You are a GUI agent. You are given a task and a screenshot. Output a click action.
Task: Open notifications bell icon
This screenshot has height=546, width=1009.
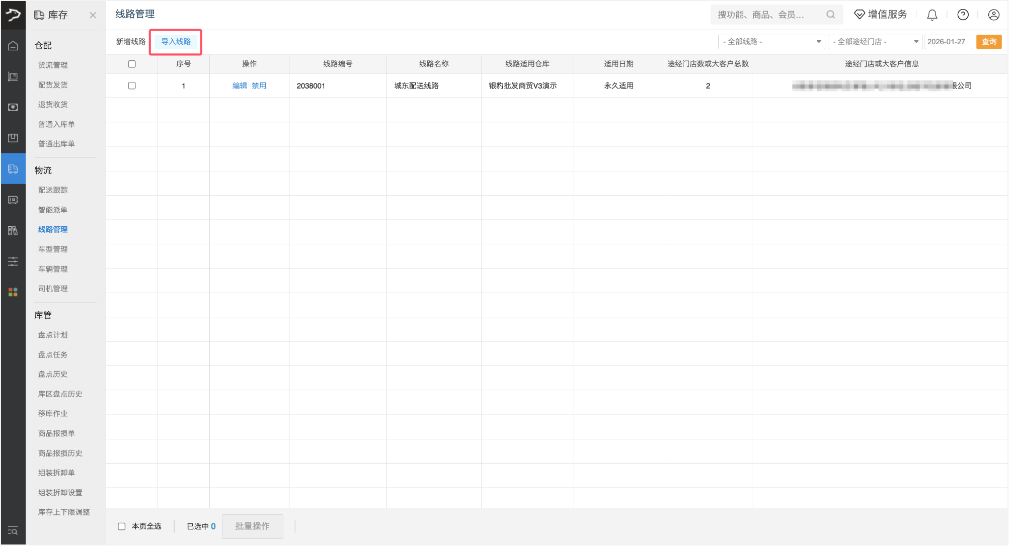932,15
